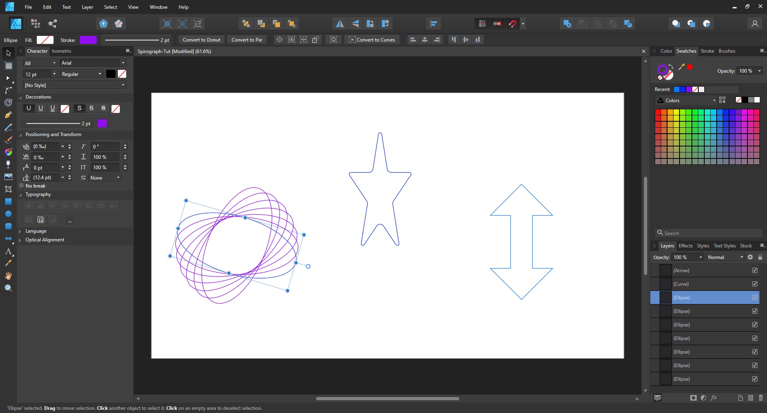Select the Color Picker eyedropper tool
The image size is (767, 413).
click(8, 263)
